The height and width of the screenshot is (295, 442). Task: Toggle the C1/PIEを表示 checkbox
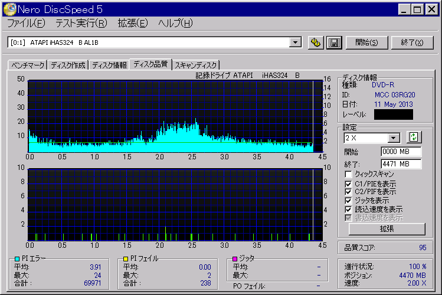click(348, 184)
